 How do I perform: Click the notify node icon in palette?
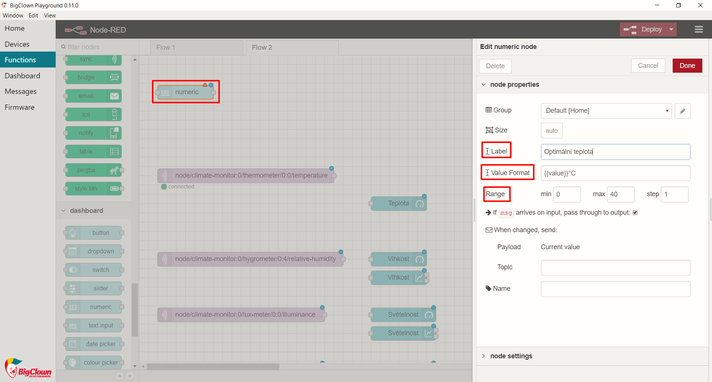point(114,133)
